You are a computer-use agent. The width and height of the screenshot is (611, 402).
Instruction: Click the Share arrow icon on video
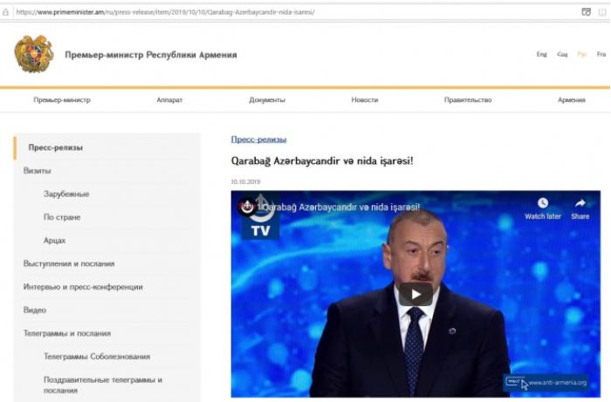pyautogui.click(x=580, y=203)
